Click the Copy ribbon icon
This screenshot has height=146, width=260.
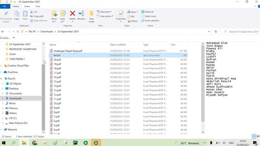tap(17, 13)
